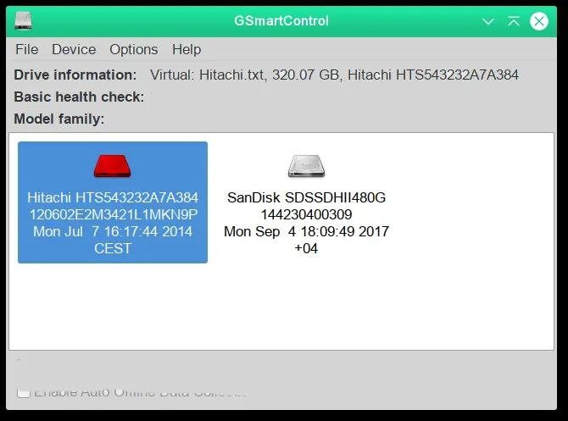Click serial number 120602E2M3421L1MKN9P
Screen dimensions: 568x421
point(114,214)
